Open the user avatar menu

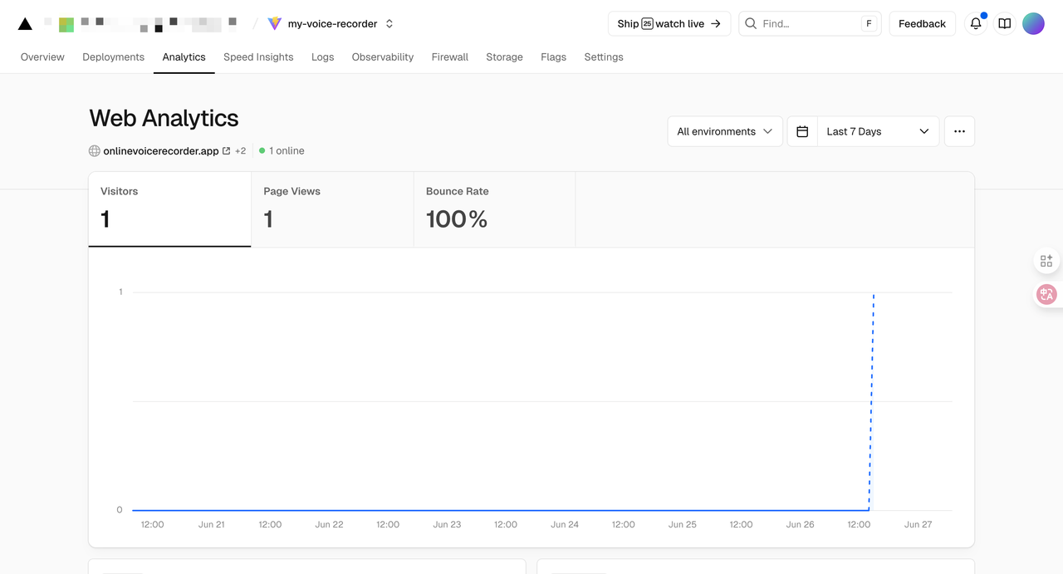pyautogui.click(x=1033, y=24)
